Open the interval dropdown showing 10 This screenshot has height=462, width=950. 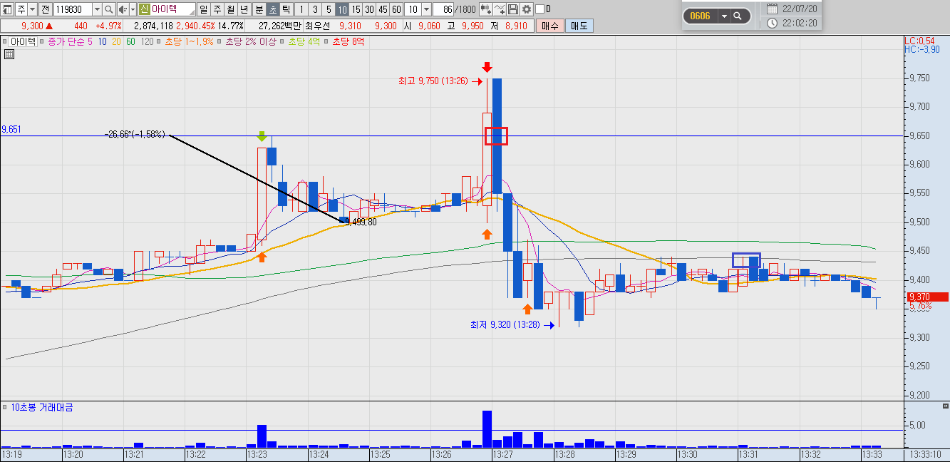(x=426, y=9)
